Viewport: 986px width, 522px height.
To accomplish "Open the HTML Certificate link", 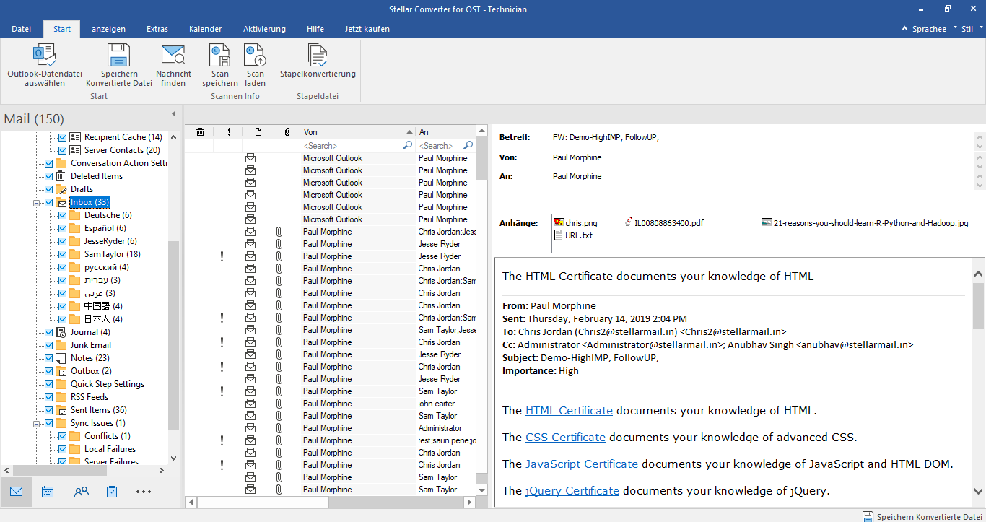I will (x=569, y=411).
